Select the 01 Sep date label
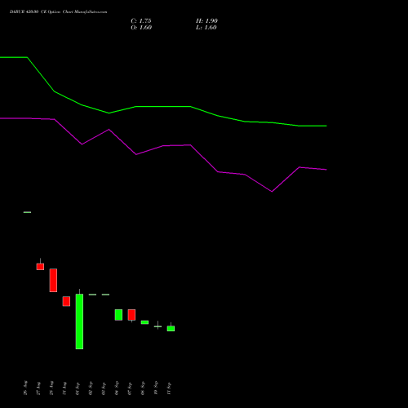The height and width of the screenshot is (408, 408). pos(78,388)
